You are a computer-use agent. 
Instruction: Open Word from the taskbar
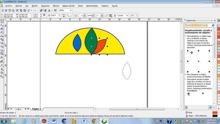click(x=54, y=121)
